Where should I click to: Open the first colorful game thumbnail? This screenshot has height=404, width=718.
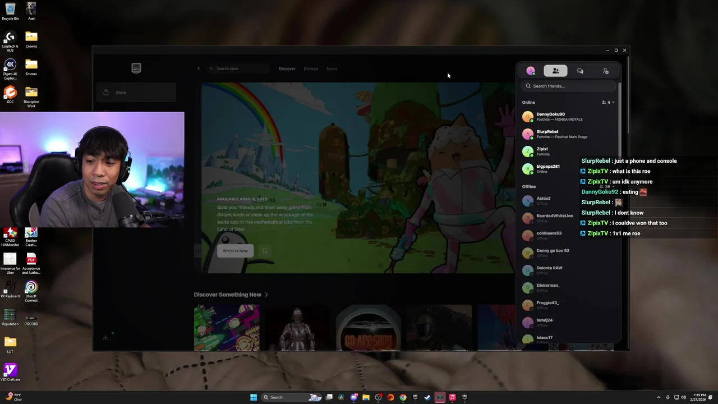pyautogui.click(x=227, y=328)
